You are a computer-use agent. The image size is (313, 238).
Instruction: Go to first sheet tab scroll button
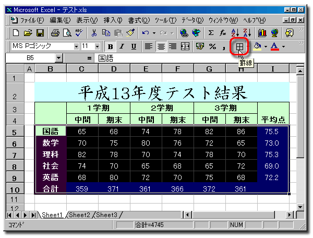pyautogui.click(x=9, y=215)
